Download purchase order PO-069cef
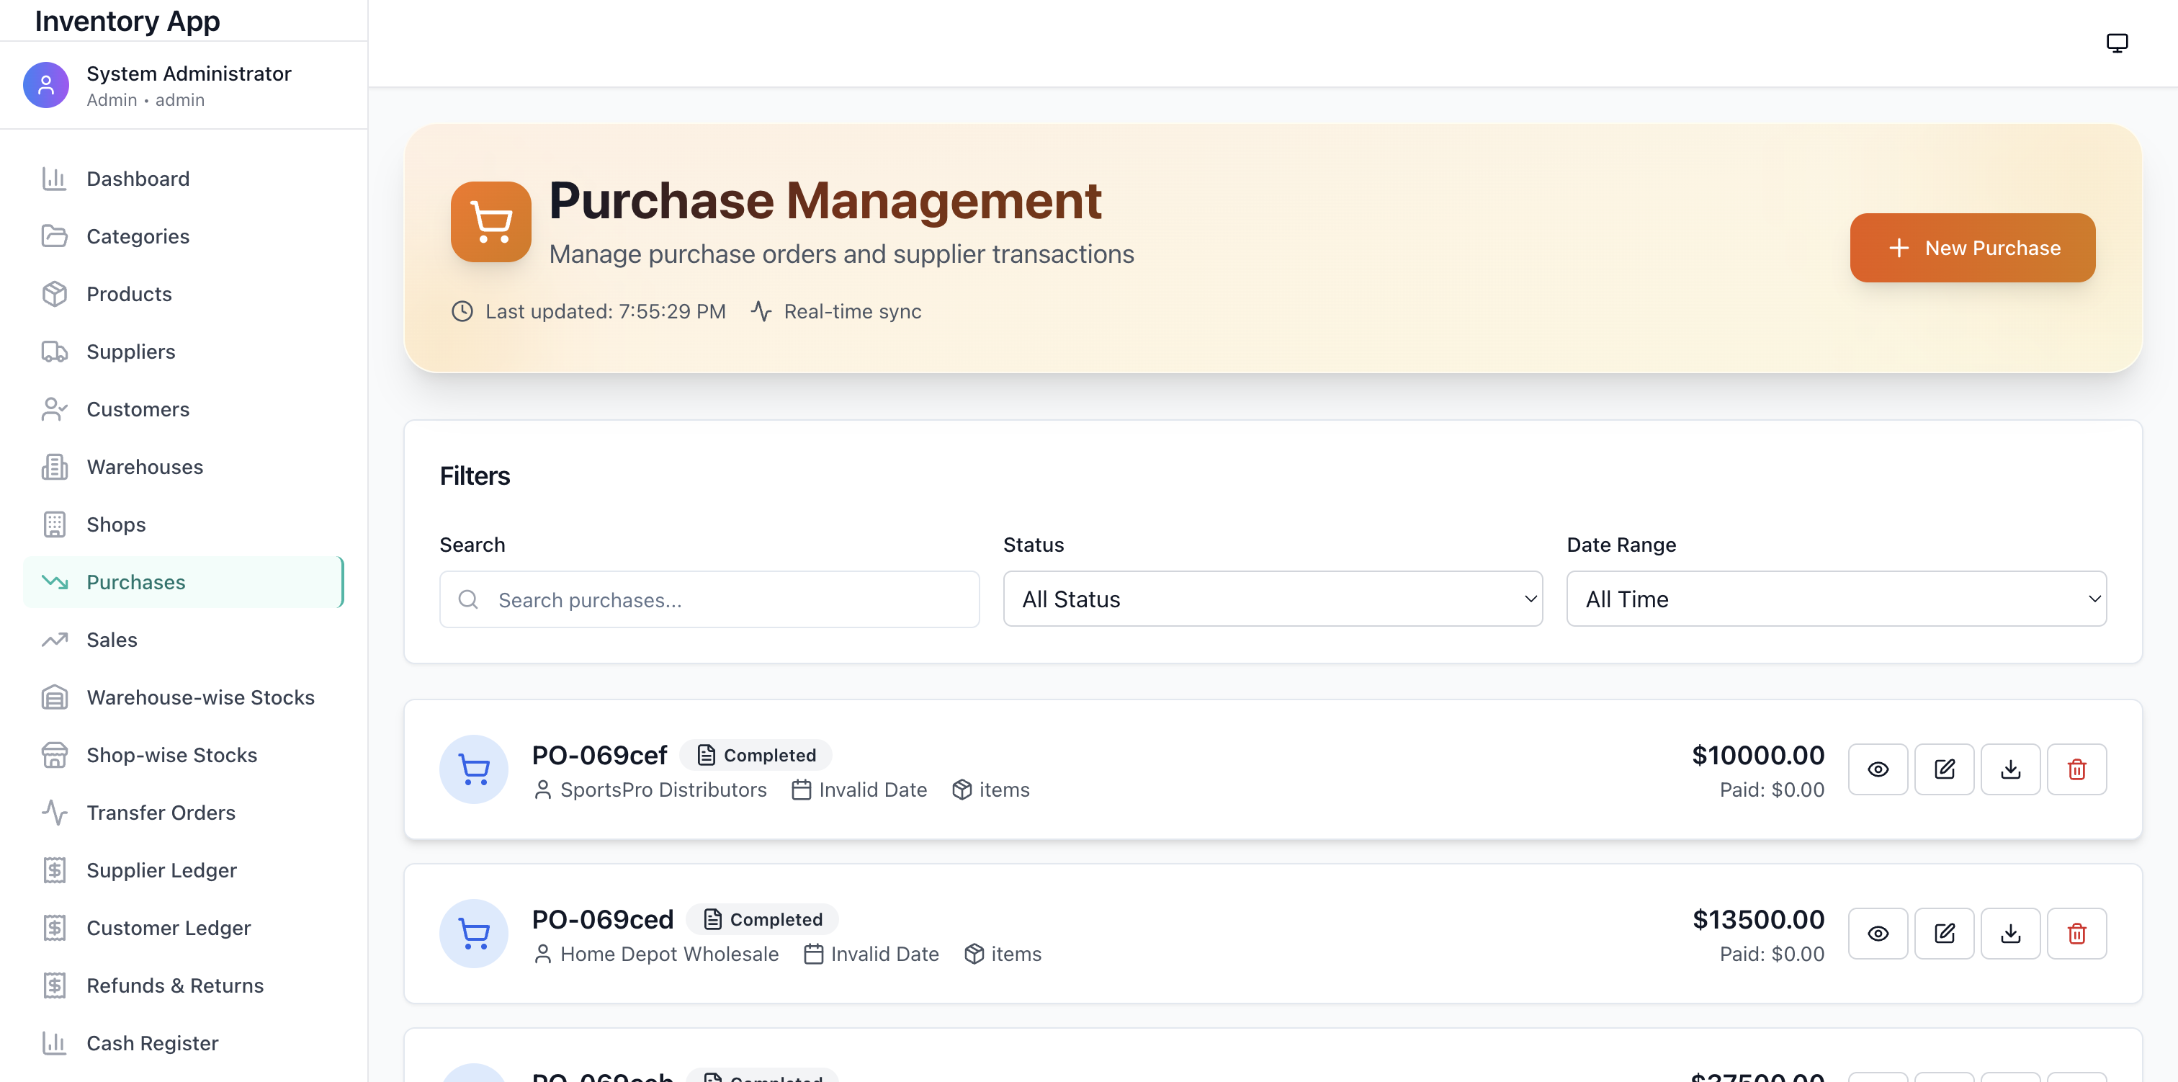This screenshot has width=2178, height=1082. click(x=2011, y=769)
